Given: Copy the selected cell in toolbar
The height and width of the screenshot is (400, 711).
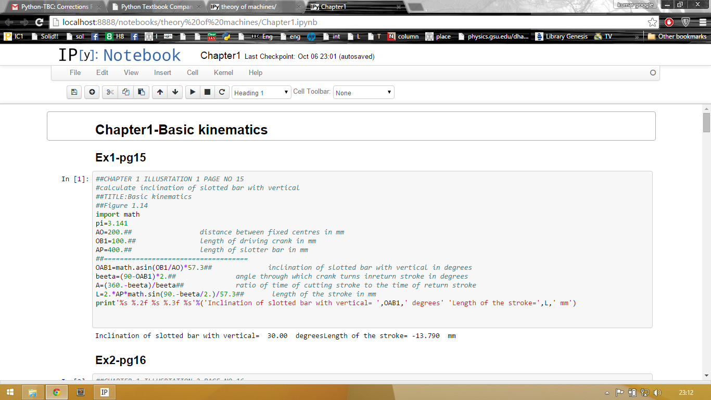Looking at the screenshot, I should [x=125, y=92].
